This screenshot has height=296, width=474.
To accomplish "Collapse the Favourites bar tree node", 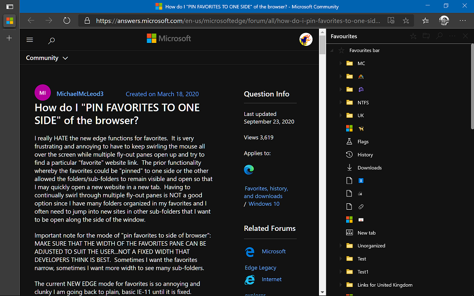I will point(332,50).
